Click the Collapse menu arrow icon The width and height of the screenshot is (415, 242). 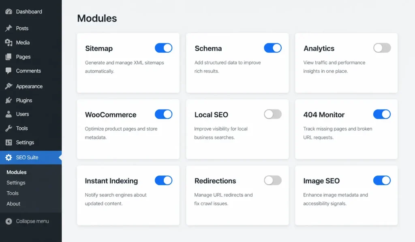(x=9, y=221)
